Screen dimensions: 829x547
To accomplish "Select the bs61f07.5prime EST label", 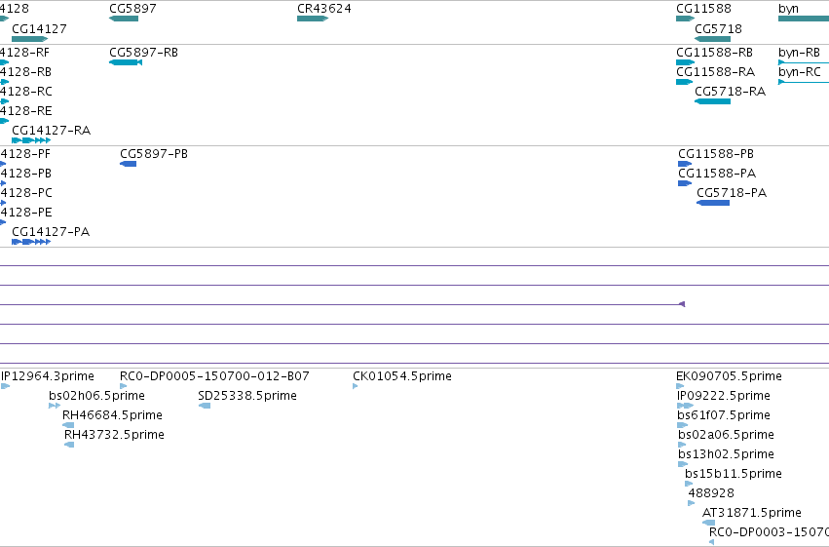I will pos(724,415).
